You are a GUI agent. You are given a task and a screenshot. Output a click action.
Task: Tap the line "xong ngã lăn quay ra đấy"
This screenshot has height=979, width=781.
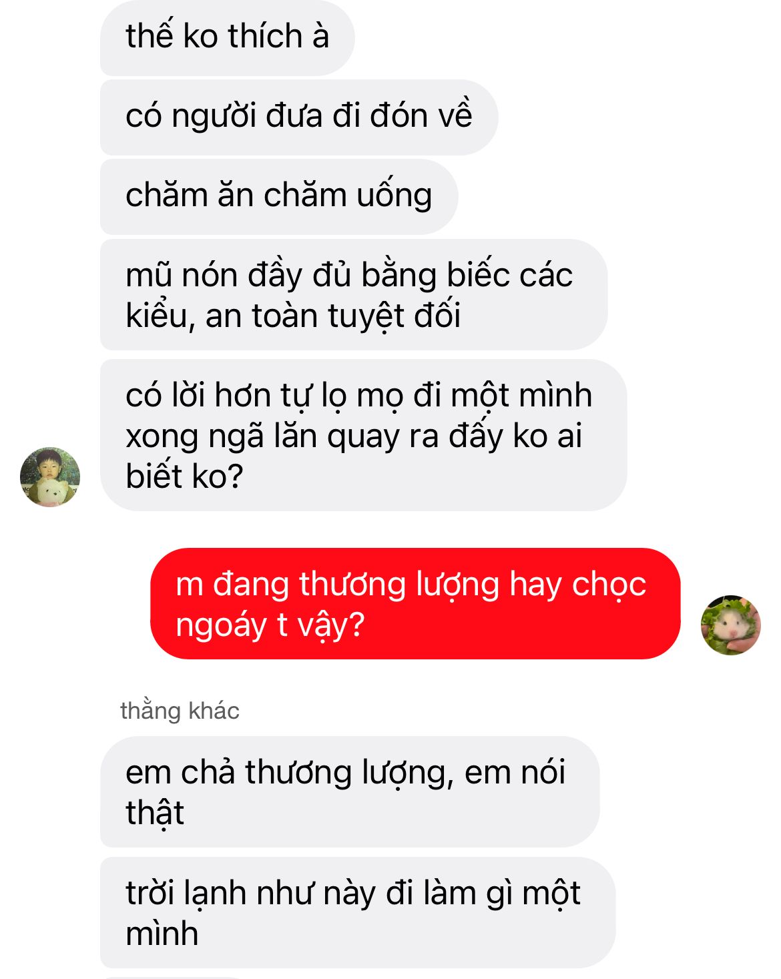[354, 436]
